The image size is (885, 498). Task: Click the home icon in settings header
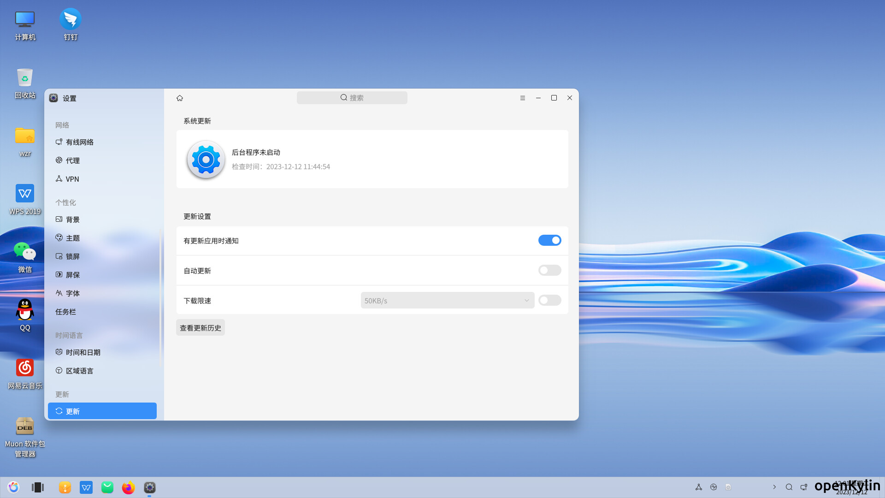pos(180,98)
